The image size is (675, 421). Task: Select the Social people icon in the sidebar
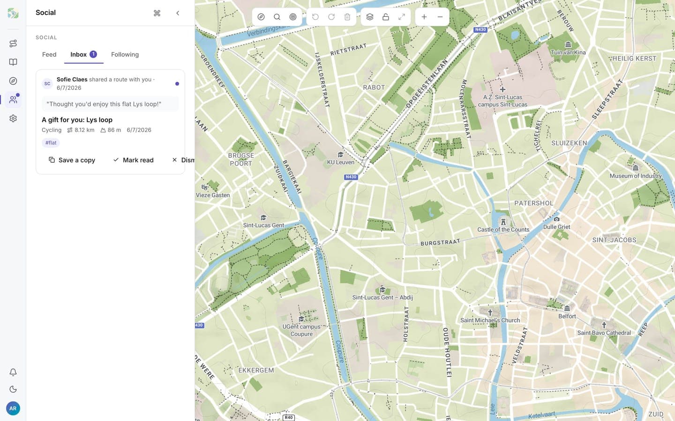(x=13, y=100)
